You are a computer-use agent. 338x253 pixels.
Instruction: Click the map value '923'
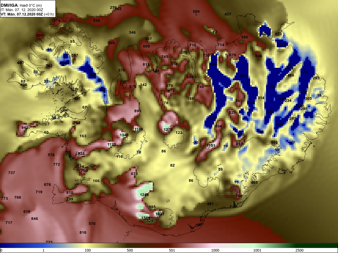(81, 153)
